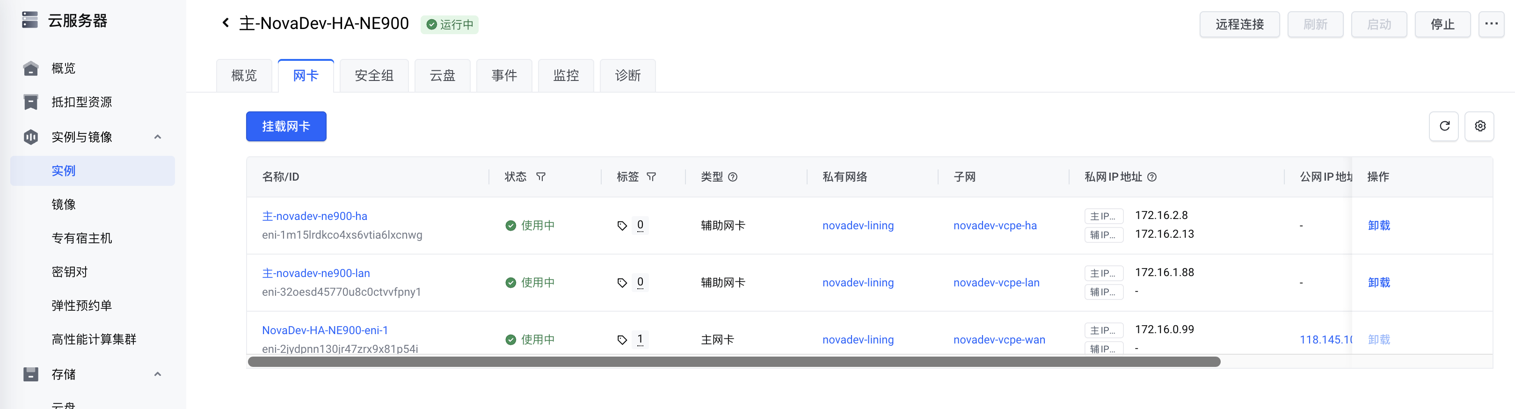Click tag count 0 in 主-novadev-ne900-ha row
Screen dimensions: 1515x409
(640, 226)
